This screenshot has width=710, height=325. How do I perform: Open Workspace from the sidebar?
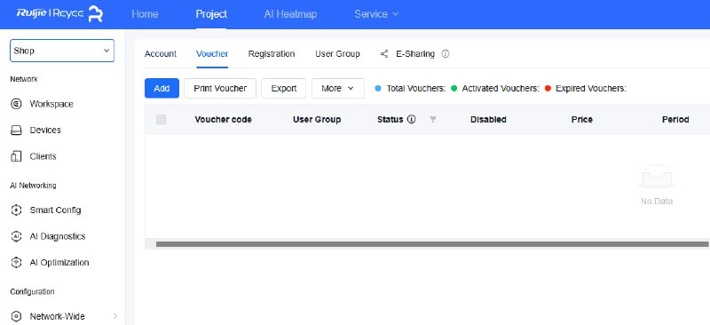click(x=51, y=104)
